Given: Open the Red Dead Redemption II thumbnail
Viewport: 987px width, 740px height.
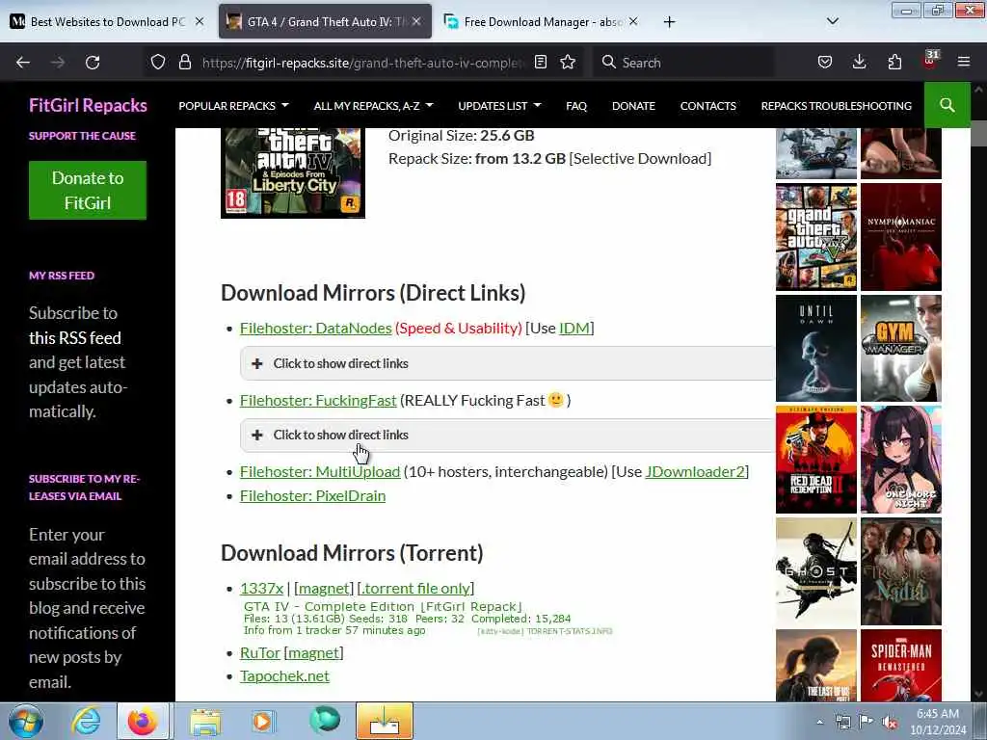Looking at the screenshot, I should (x=815, y=460).
